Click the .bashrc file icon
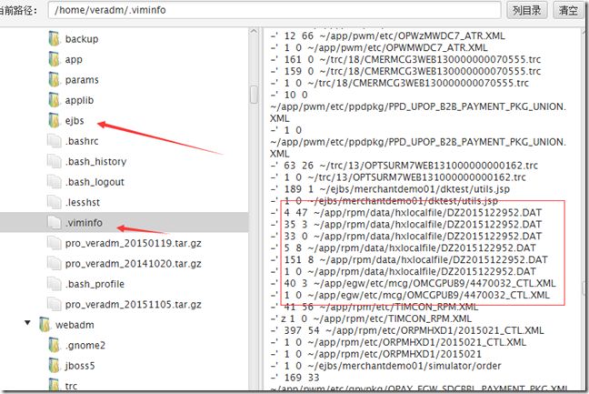This screenshot has width=589, height=394. (x=55, y=141)
